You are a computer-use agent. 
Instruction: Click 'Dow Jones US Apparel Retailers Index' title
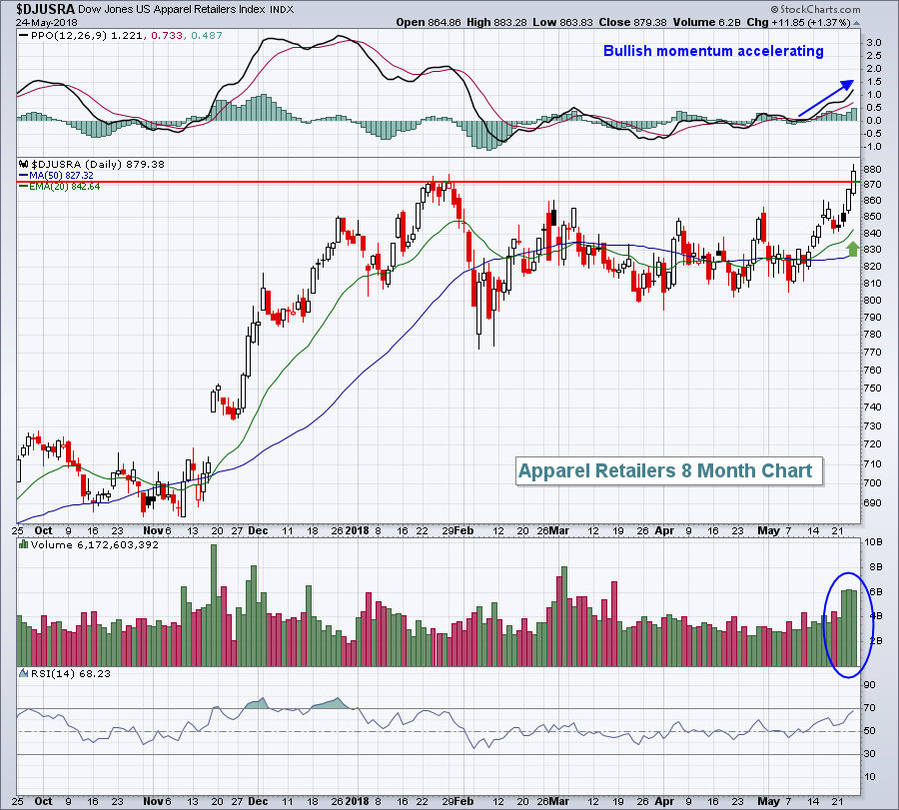coord(173,9)
